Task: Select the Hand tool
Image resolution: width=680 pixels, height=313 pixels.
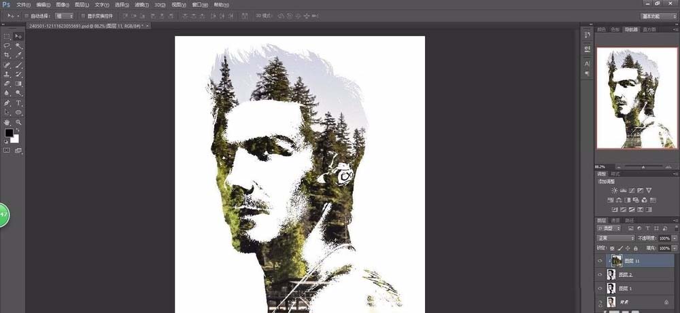Action: coord(7,122)
